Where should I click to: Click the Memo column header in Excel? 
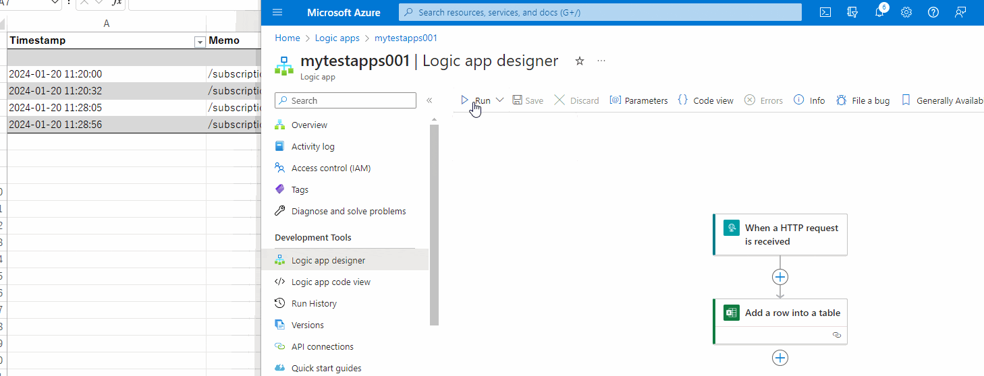pyautogui.click(x=234, y=40)
